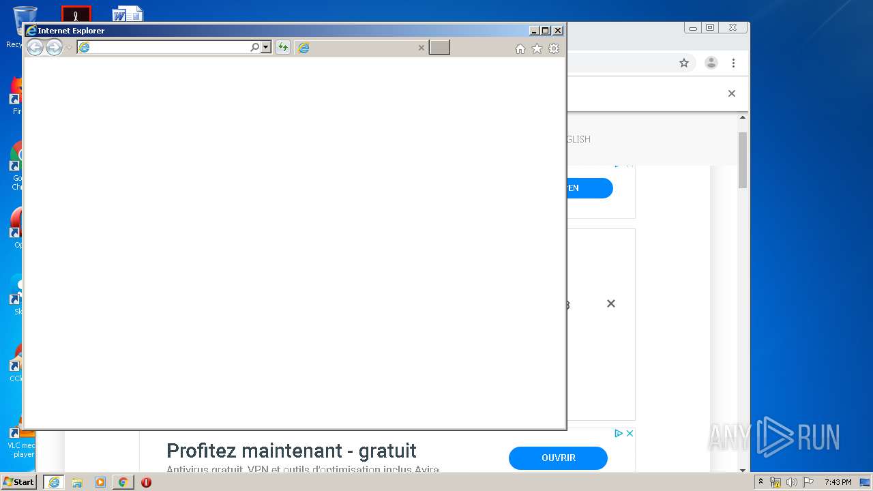Open network status tray icon
873x491 pixels.
coord(775,482)
